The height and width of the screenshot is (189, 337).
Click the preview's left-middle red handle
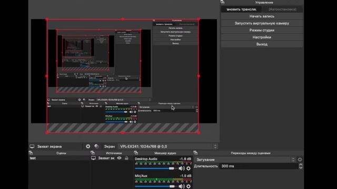47,76
